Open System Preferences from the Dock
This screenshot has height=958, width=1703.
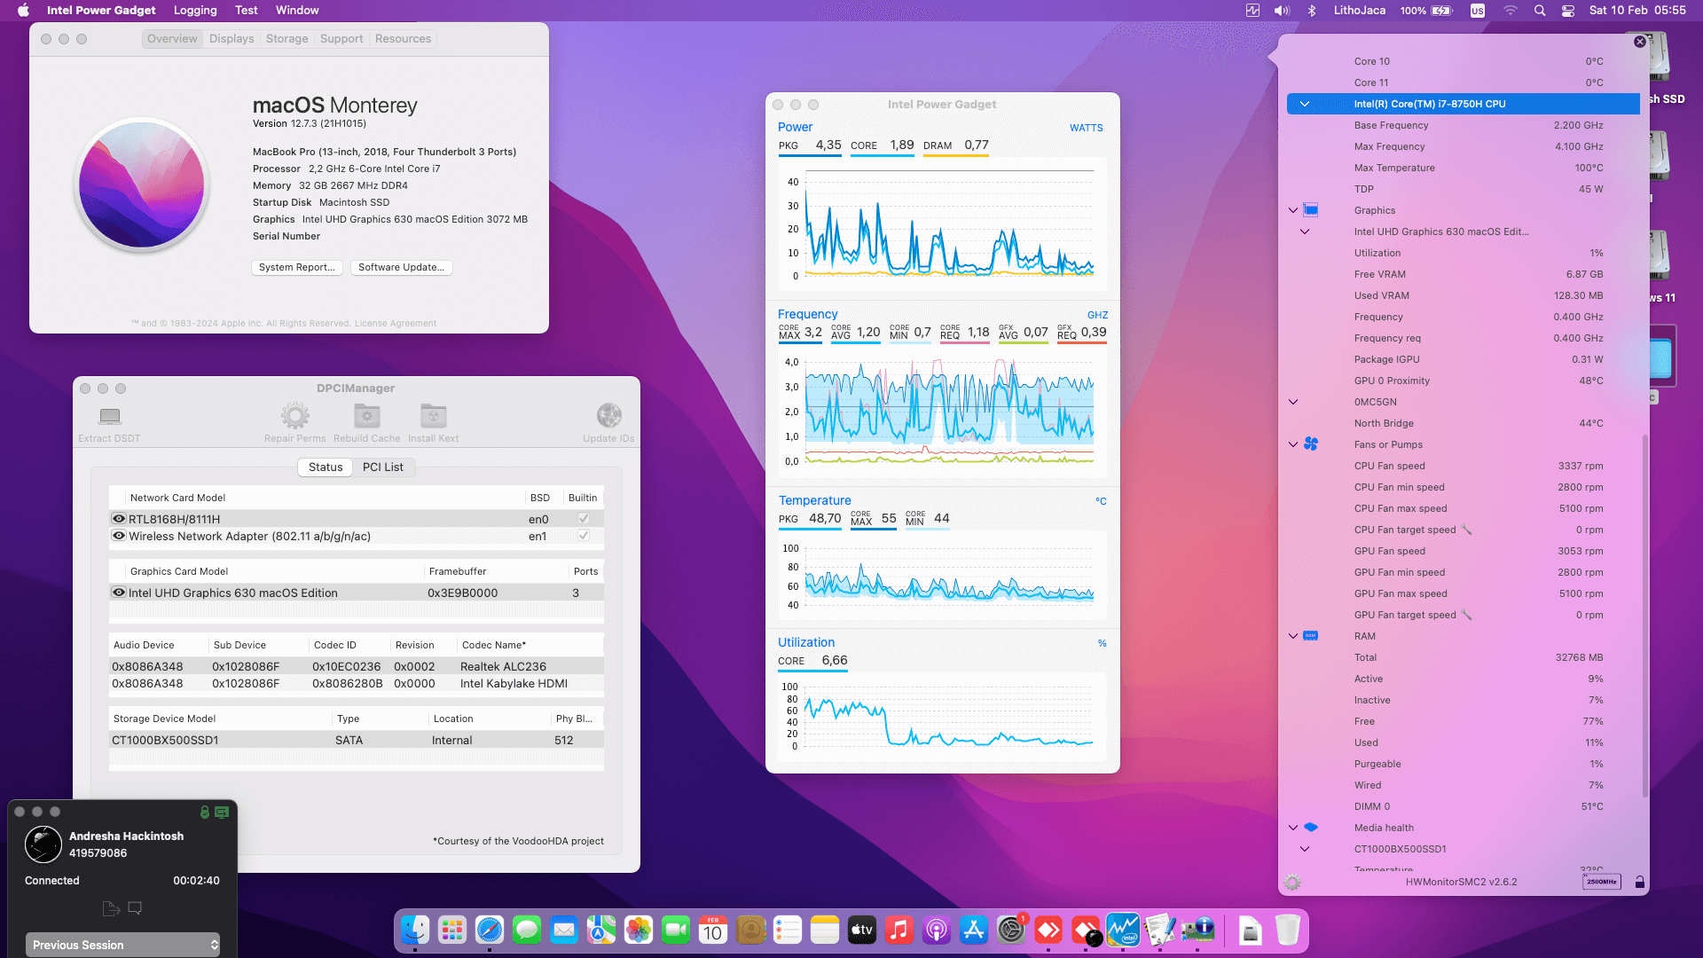[1011, 930]
